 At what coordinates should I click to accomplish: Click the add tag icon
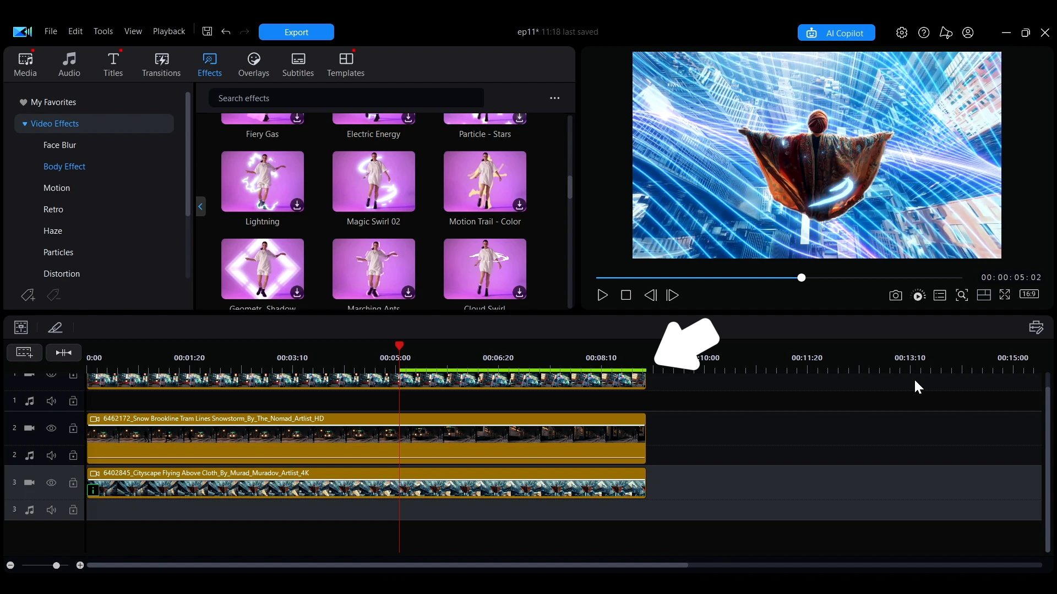pos(28,295)
